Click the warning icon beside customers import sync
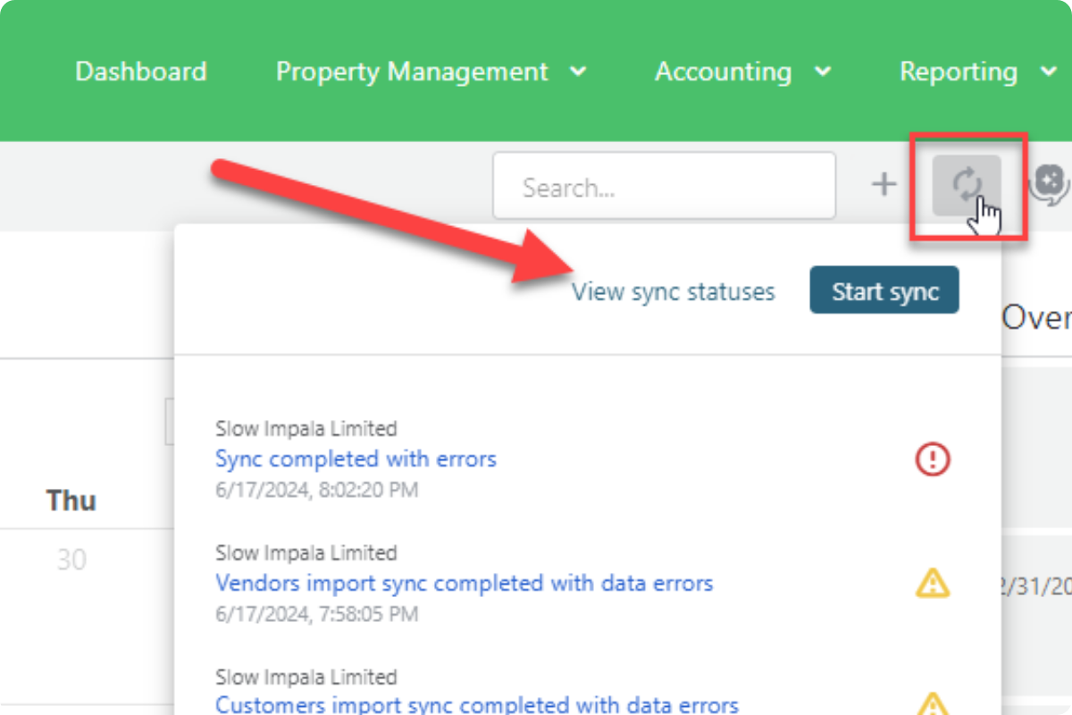This screenshot has height=715, width=1072. tap(932, 706)
